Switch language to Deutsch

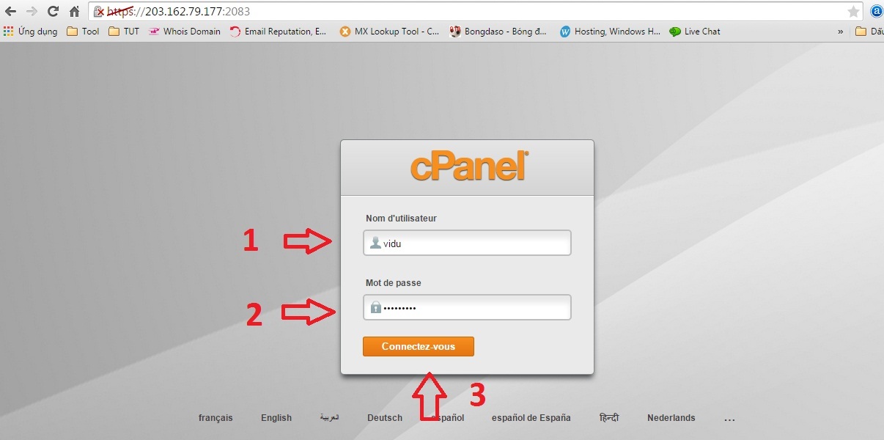point(385,418)
